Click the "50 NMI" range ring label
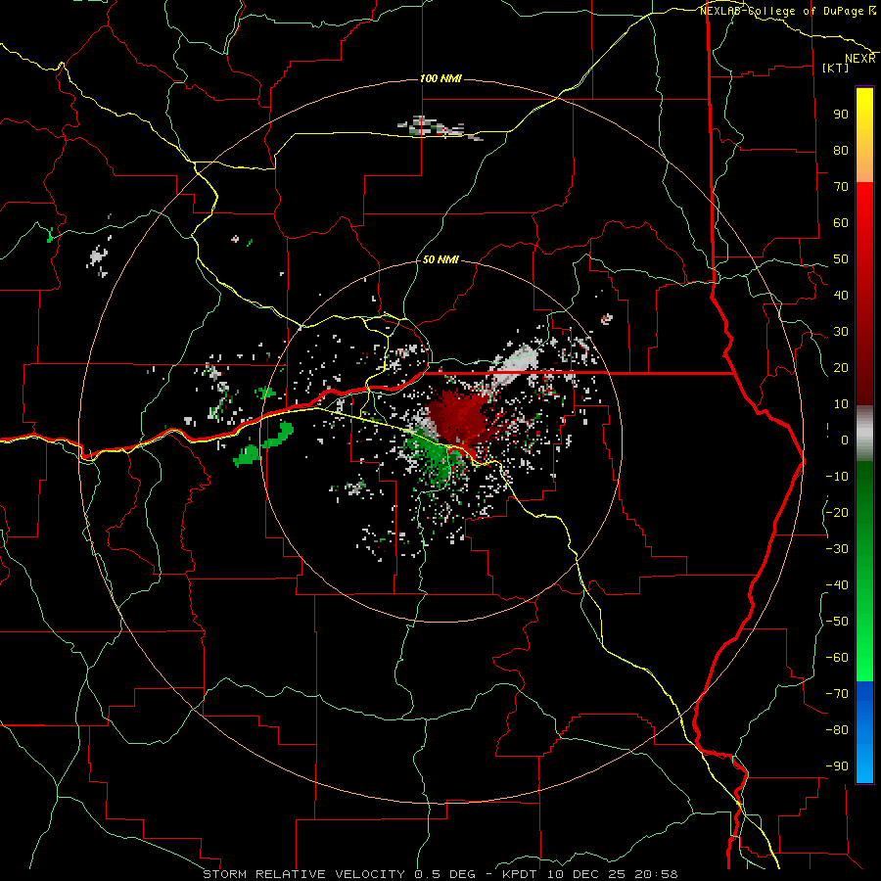The width and height of the screenshot is (881, 881). pyautogui.click(x=440, y=259)
